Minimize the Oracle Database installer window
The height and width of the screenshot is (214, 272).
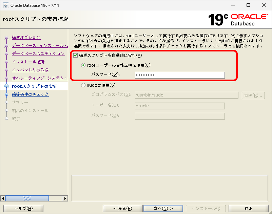point(233,5)
